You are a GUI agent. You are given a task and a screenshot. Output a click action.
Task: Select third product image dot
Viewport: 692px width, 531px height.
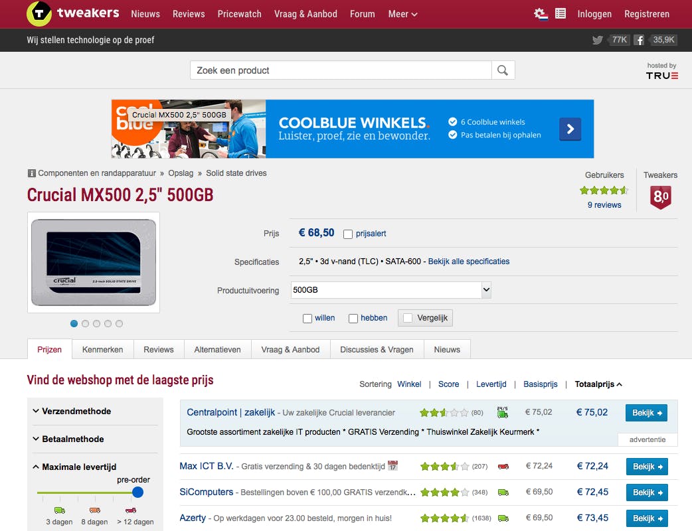(x=97, y=324)
